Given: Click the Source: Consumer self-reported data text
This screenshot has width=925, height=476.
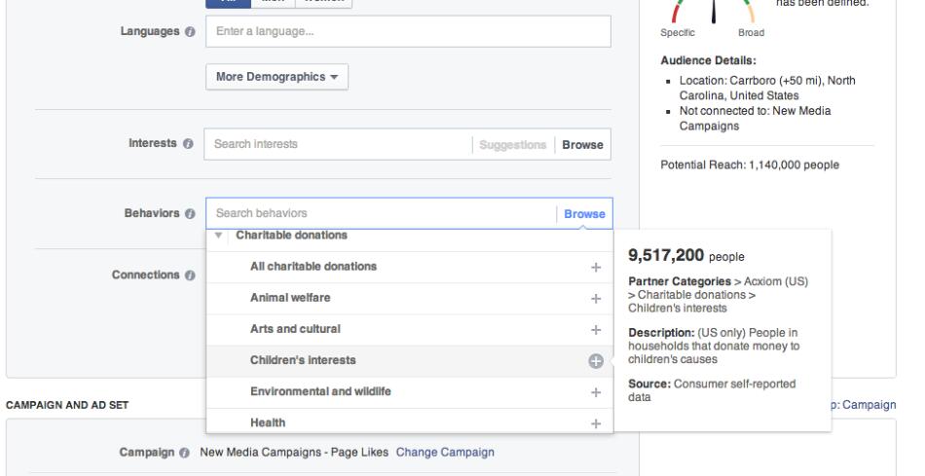Looking at the screenshot, I should click(712, 390).
